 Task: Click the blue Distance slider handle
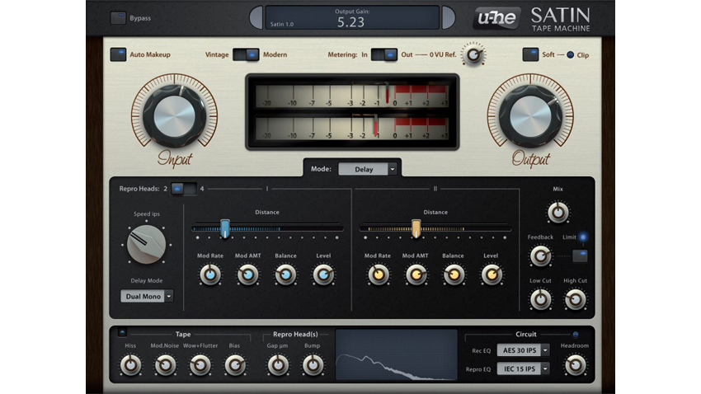pos(225,228)
